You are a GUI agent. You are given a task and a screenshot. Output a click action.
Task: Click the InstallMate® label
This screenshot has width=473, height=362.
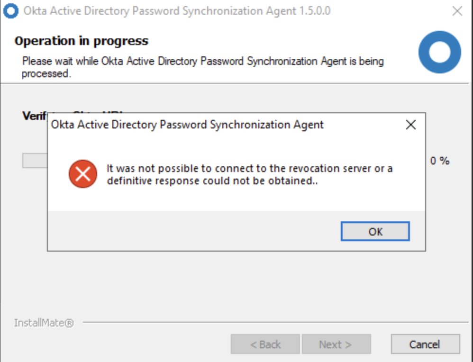(x=44, y=323)
